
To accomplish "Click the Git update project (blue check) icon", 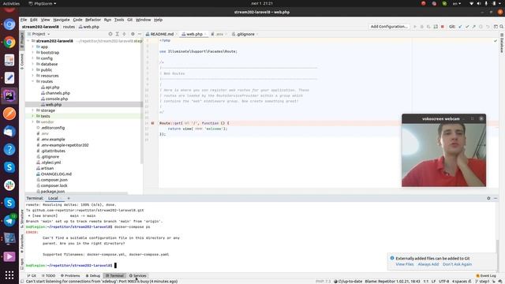I will pyautogui.click(x=460, y=27).
